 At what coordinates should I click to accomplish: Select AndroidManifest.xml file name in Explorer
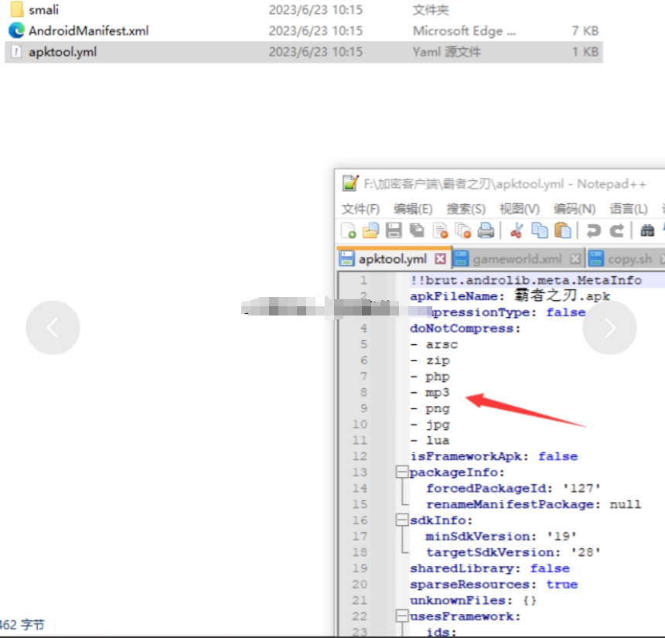click(x=89, y=31)
